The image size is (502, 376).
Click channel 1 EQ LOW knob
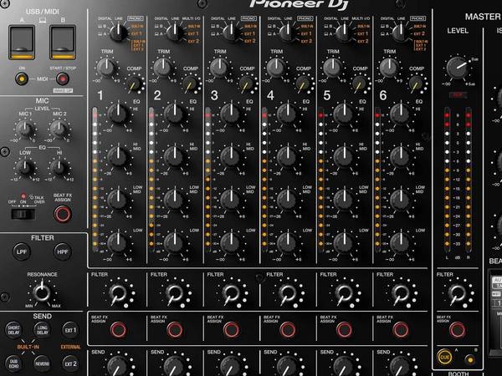pos(118,243)
